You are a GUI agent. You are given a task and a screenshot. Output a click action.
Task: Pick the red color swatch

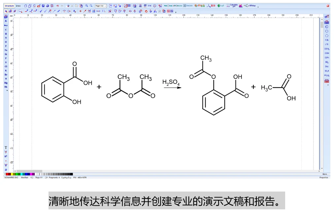coord(7,174)
